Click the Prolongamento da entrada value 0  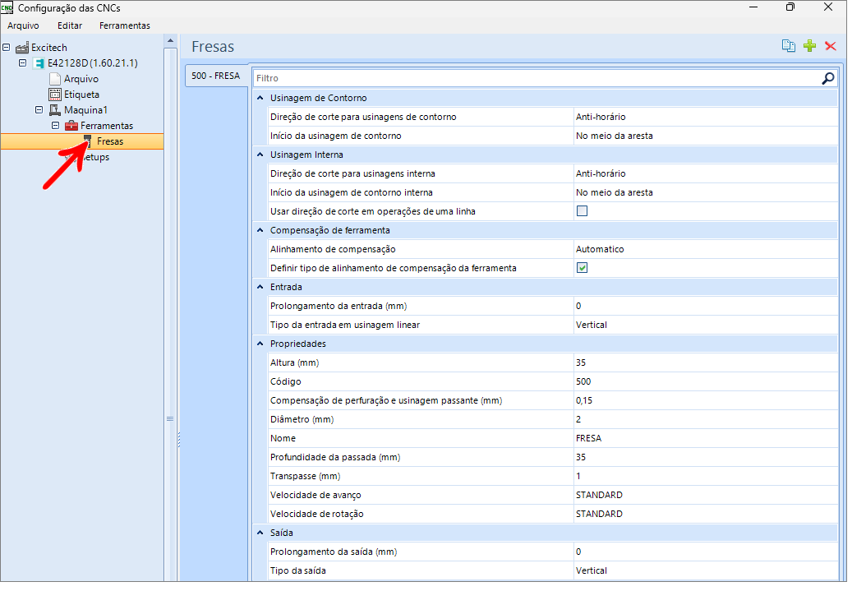click(578, 306)
